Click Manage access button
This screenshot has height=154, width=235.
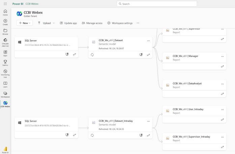tap(92, 23)
